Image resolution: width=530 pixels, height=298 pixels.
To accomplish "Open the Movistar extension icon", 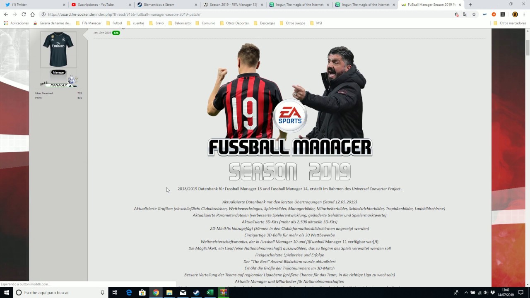I will [485, 14].
